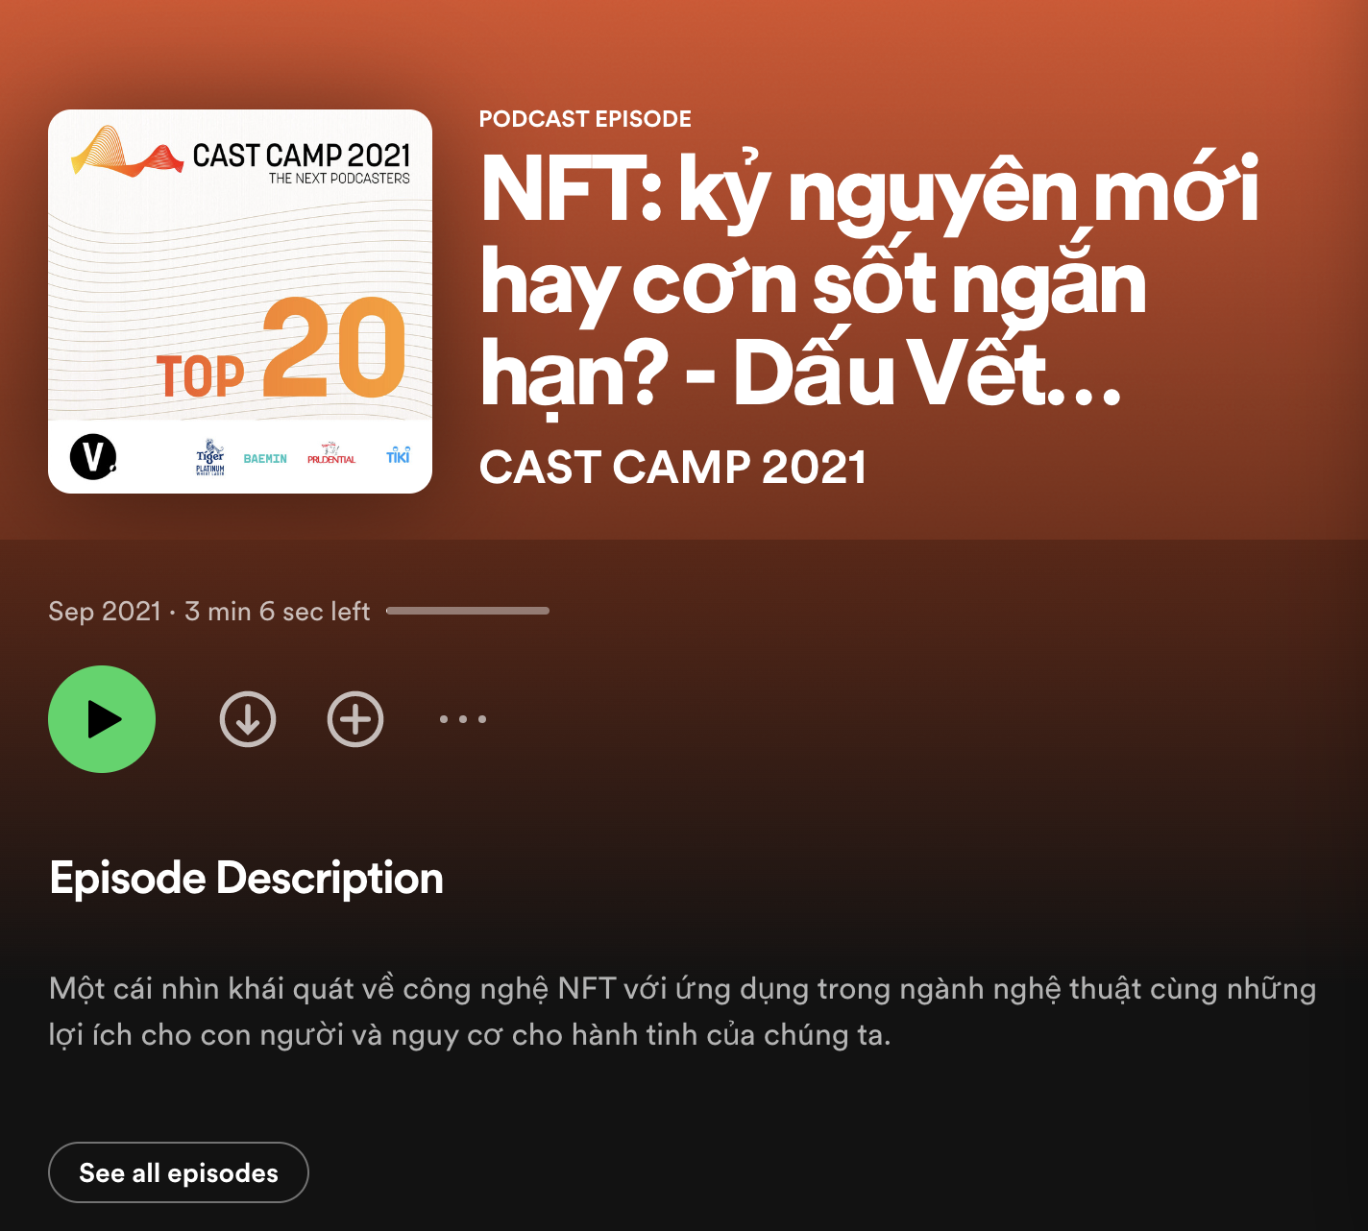Click the BAEMIN logo on cover art

(265, 459)
